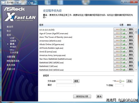Open priority setting for ArmA II (arma2.exe)

[x=120, y=51]
